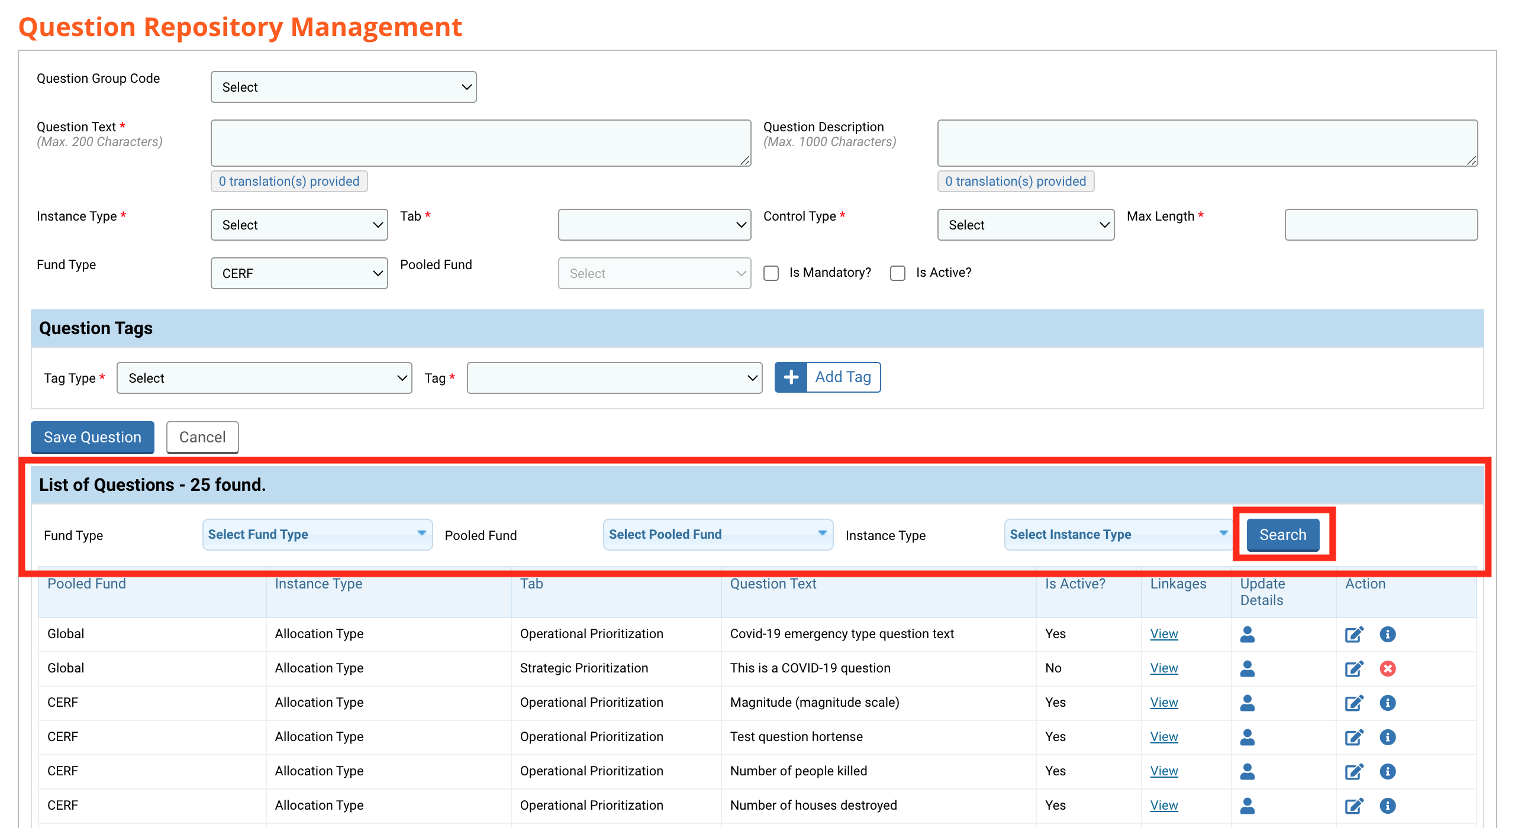Open update details for COVID-19 question row
The height and width of the screenshot is (828, 1515).
(x=1248, y=668)
